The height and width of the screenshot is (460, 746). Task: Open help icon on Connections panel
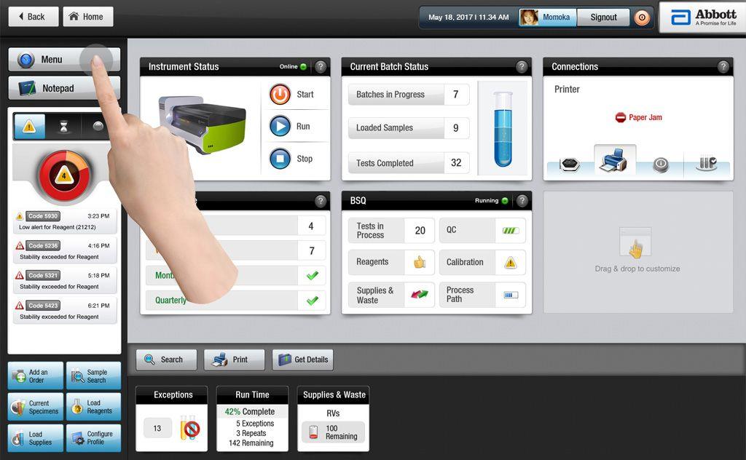point(723,67)
